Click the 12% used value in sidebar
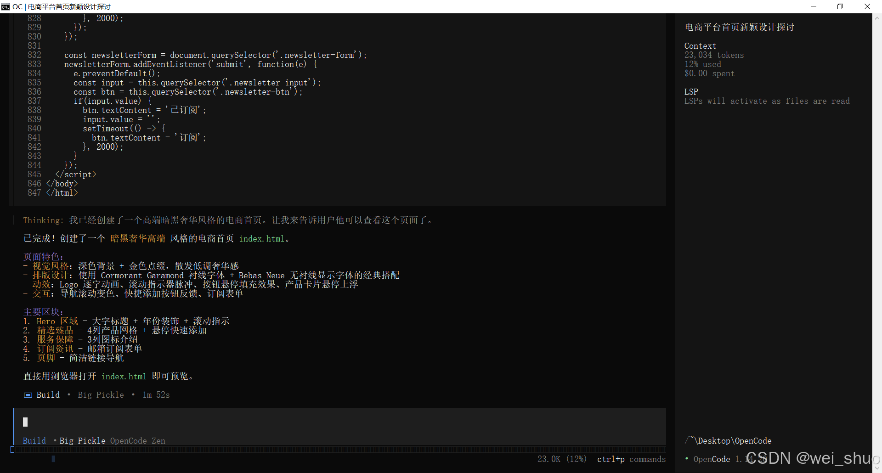The image size is (882, 473). (703, 64)
